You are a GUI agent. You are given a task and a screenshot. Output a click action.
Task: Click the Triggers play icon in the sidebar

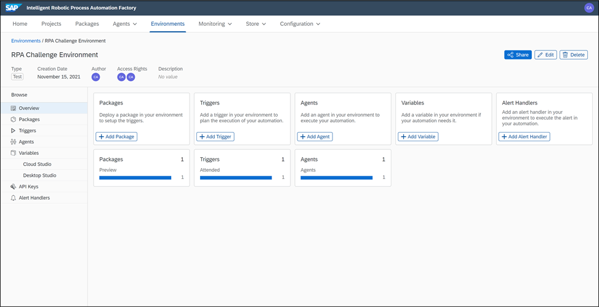click(14, 131)
